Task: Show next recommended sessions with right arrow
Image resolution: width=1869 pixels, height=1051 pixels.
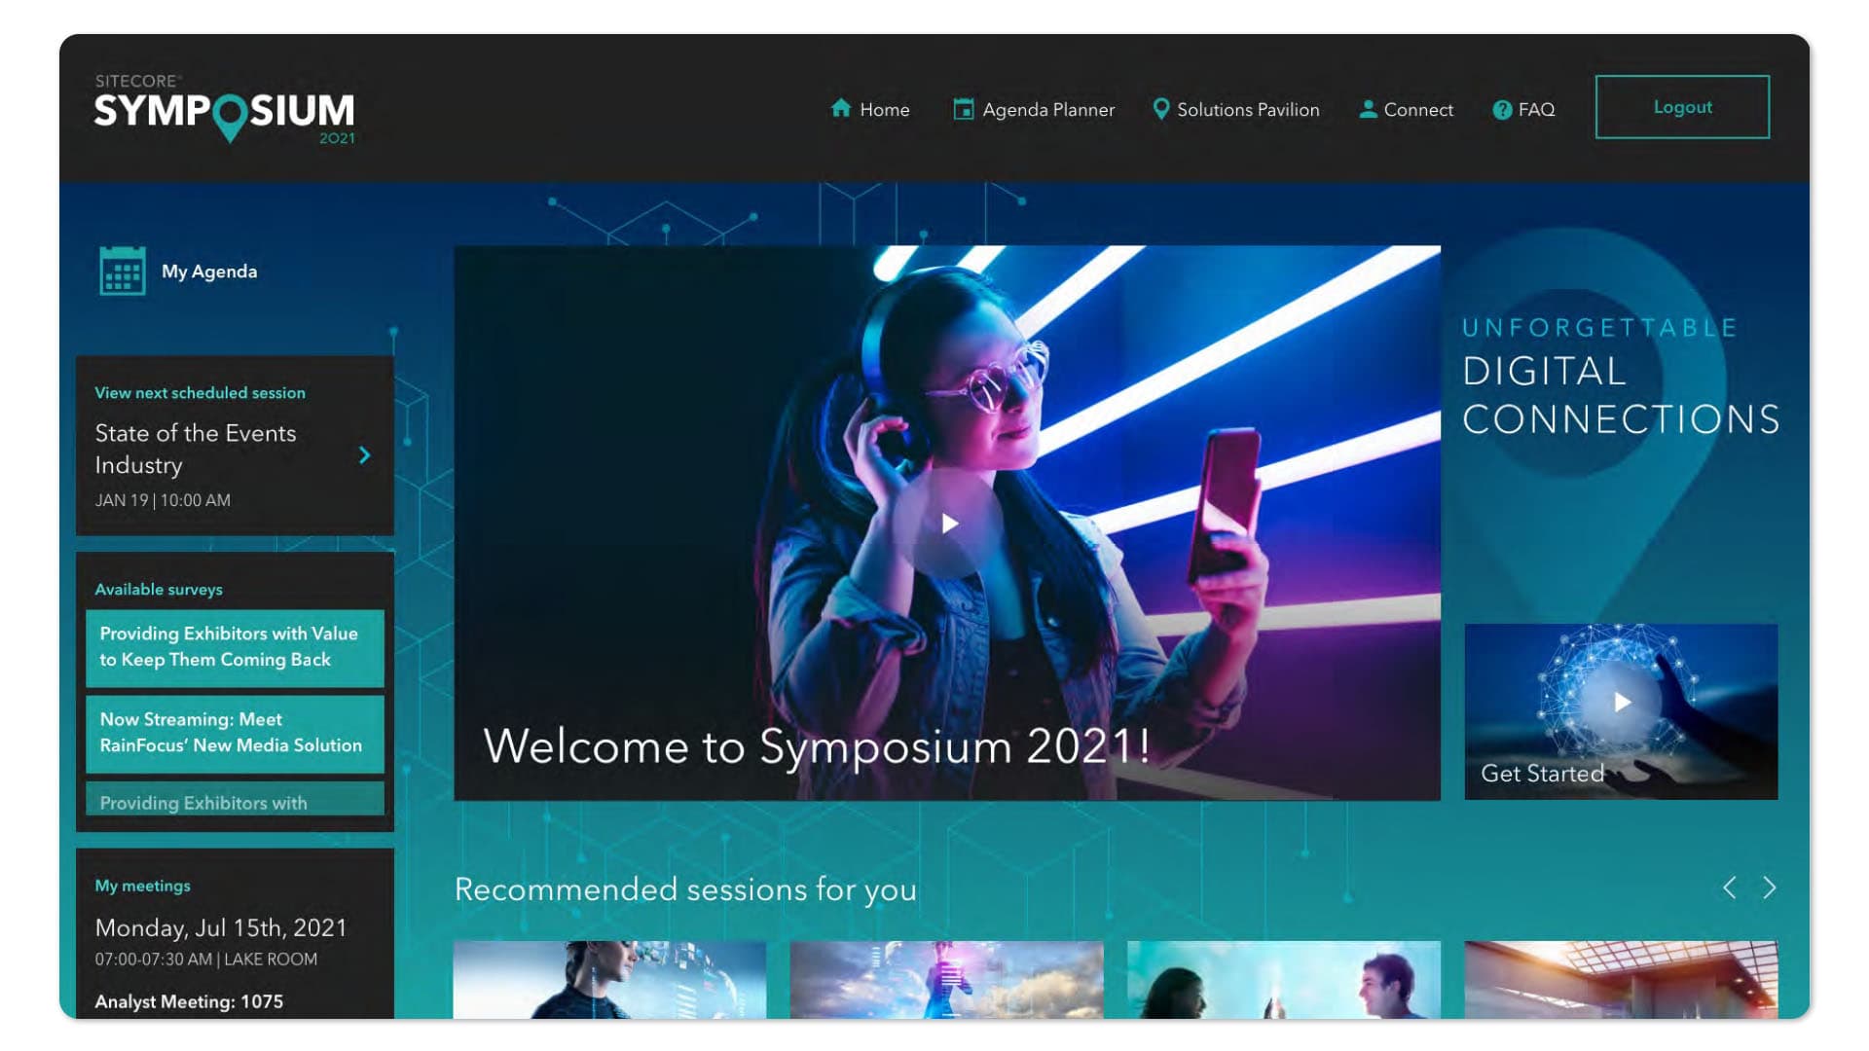Action: (x=1770, y=888)
